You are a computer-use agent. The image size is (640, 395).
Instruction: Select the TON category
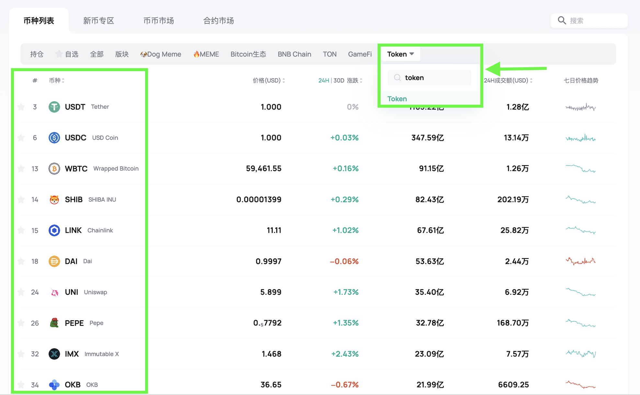[330, 54]
